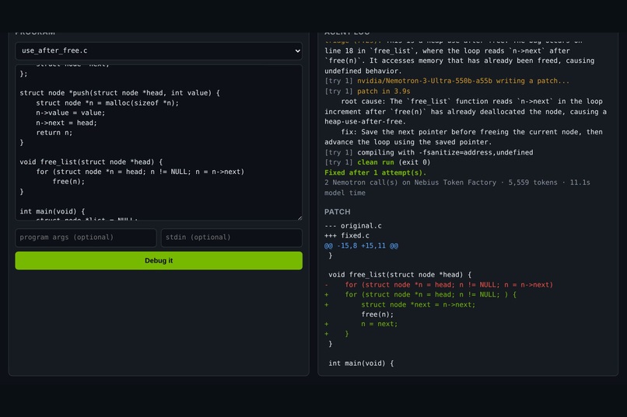
Task: Click 'struct node *n = malloc(sizeof *n);' line
Action: click(107, 103)
